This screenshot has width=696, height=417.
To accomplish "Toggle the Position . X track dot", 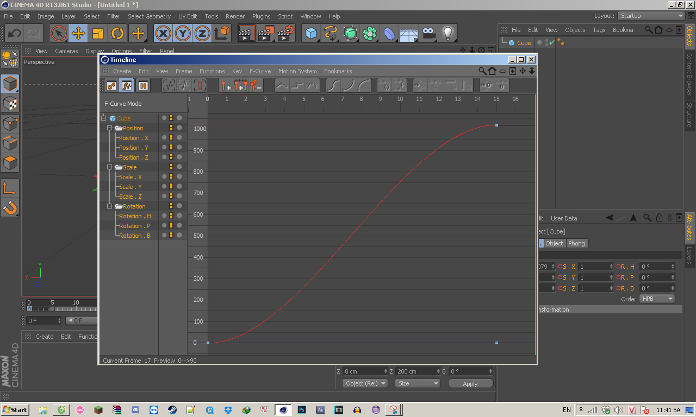I will coord(164,138).
